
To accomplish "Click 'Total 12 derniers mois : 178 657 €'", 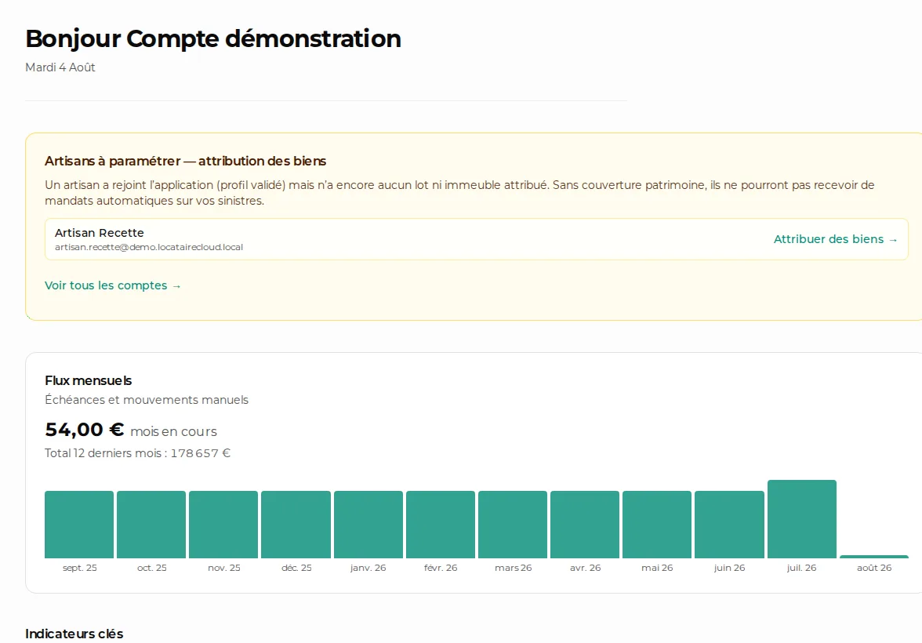I will click(x=138, y=453).
